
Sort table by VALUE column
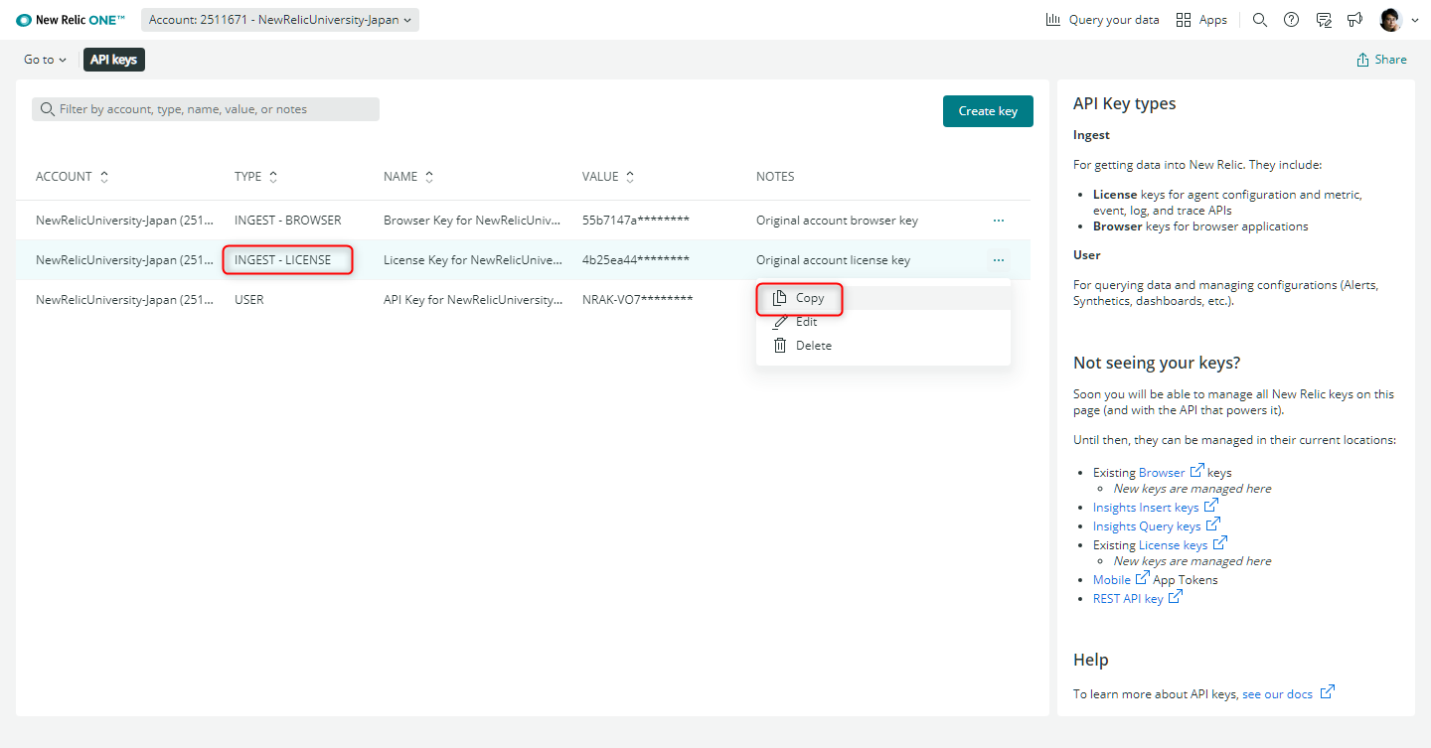pyautogui.click(x=608, y=177)
